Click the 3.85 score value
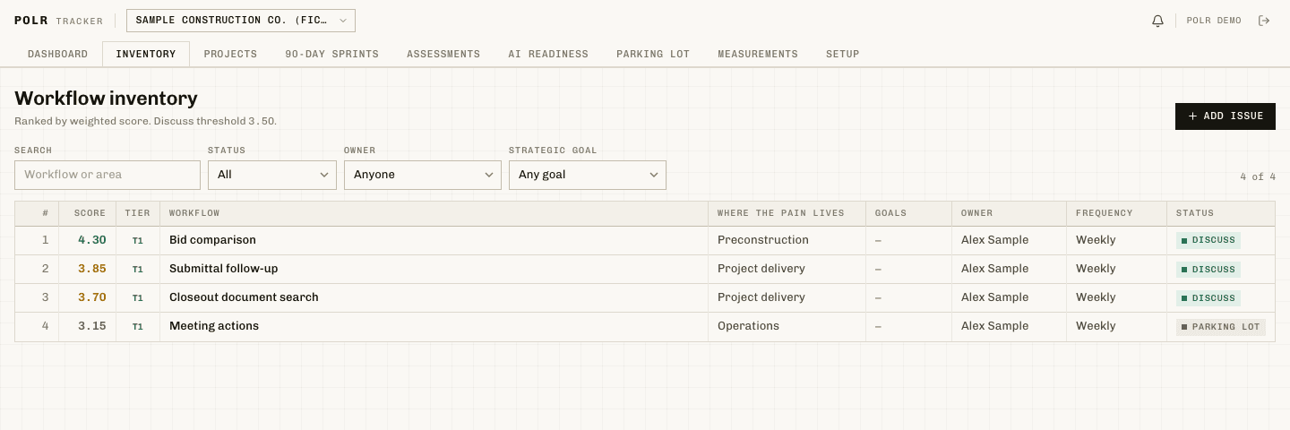1290x430 pixels. click(x=91, y=269)
